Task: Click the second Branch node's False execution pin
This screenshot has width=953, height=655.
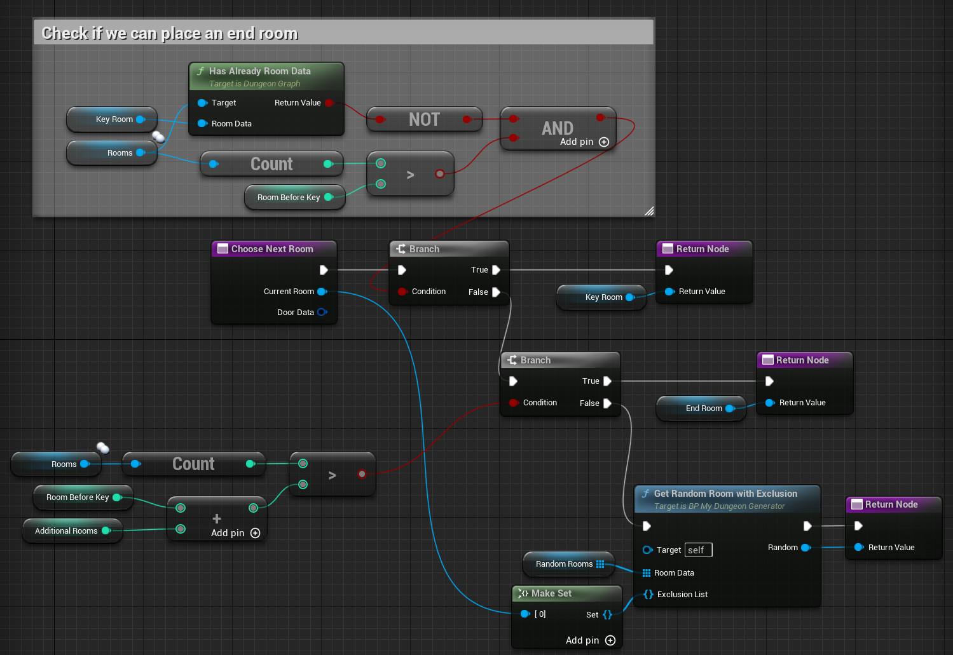Action: (x=607, y=403)
